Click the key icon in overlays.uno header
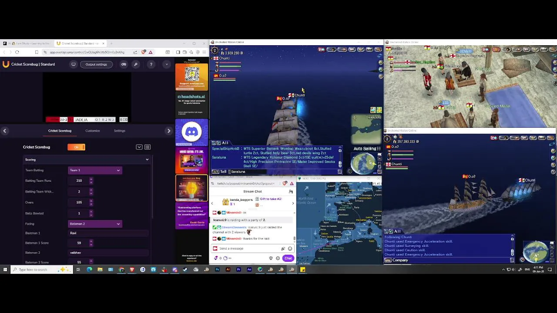 [x=136, y=64]
